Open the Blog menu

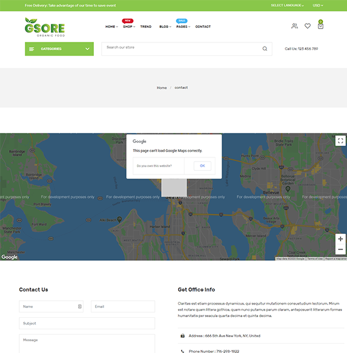pos(165,27)
